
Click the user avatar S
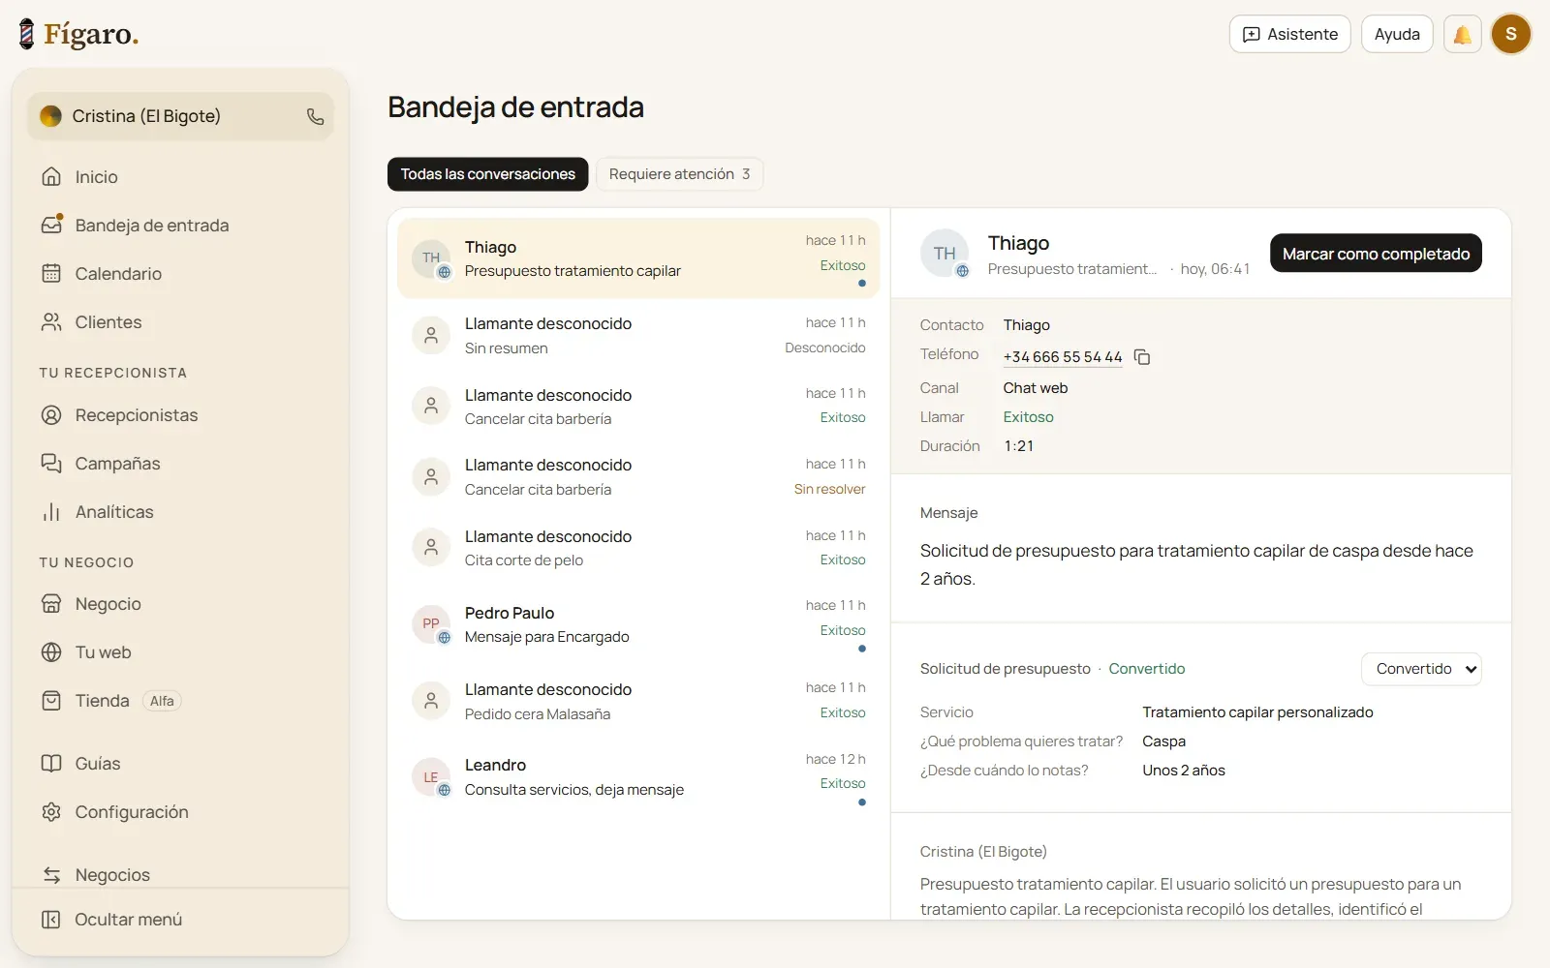1510,34
